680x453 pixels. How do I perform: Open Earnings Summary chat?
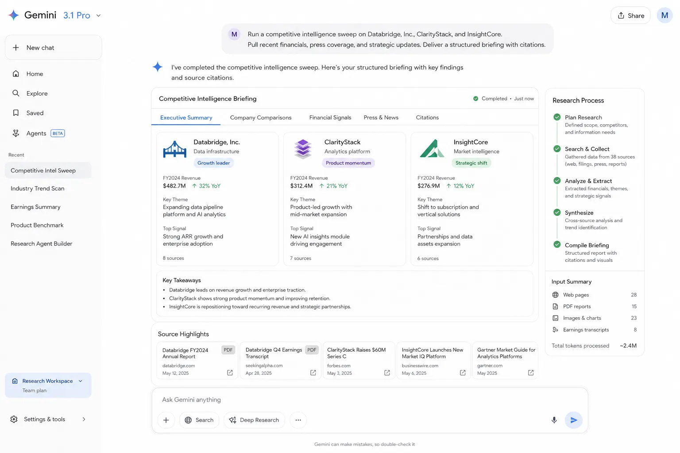tap(35, 207)
